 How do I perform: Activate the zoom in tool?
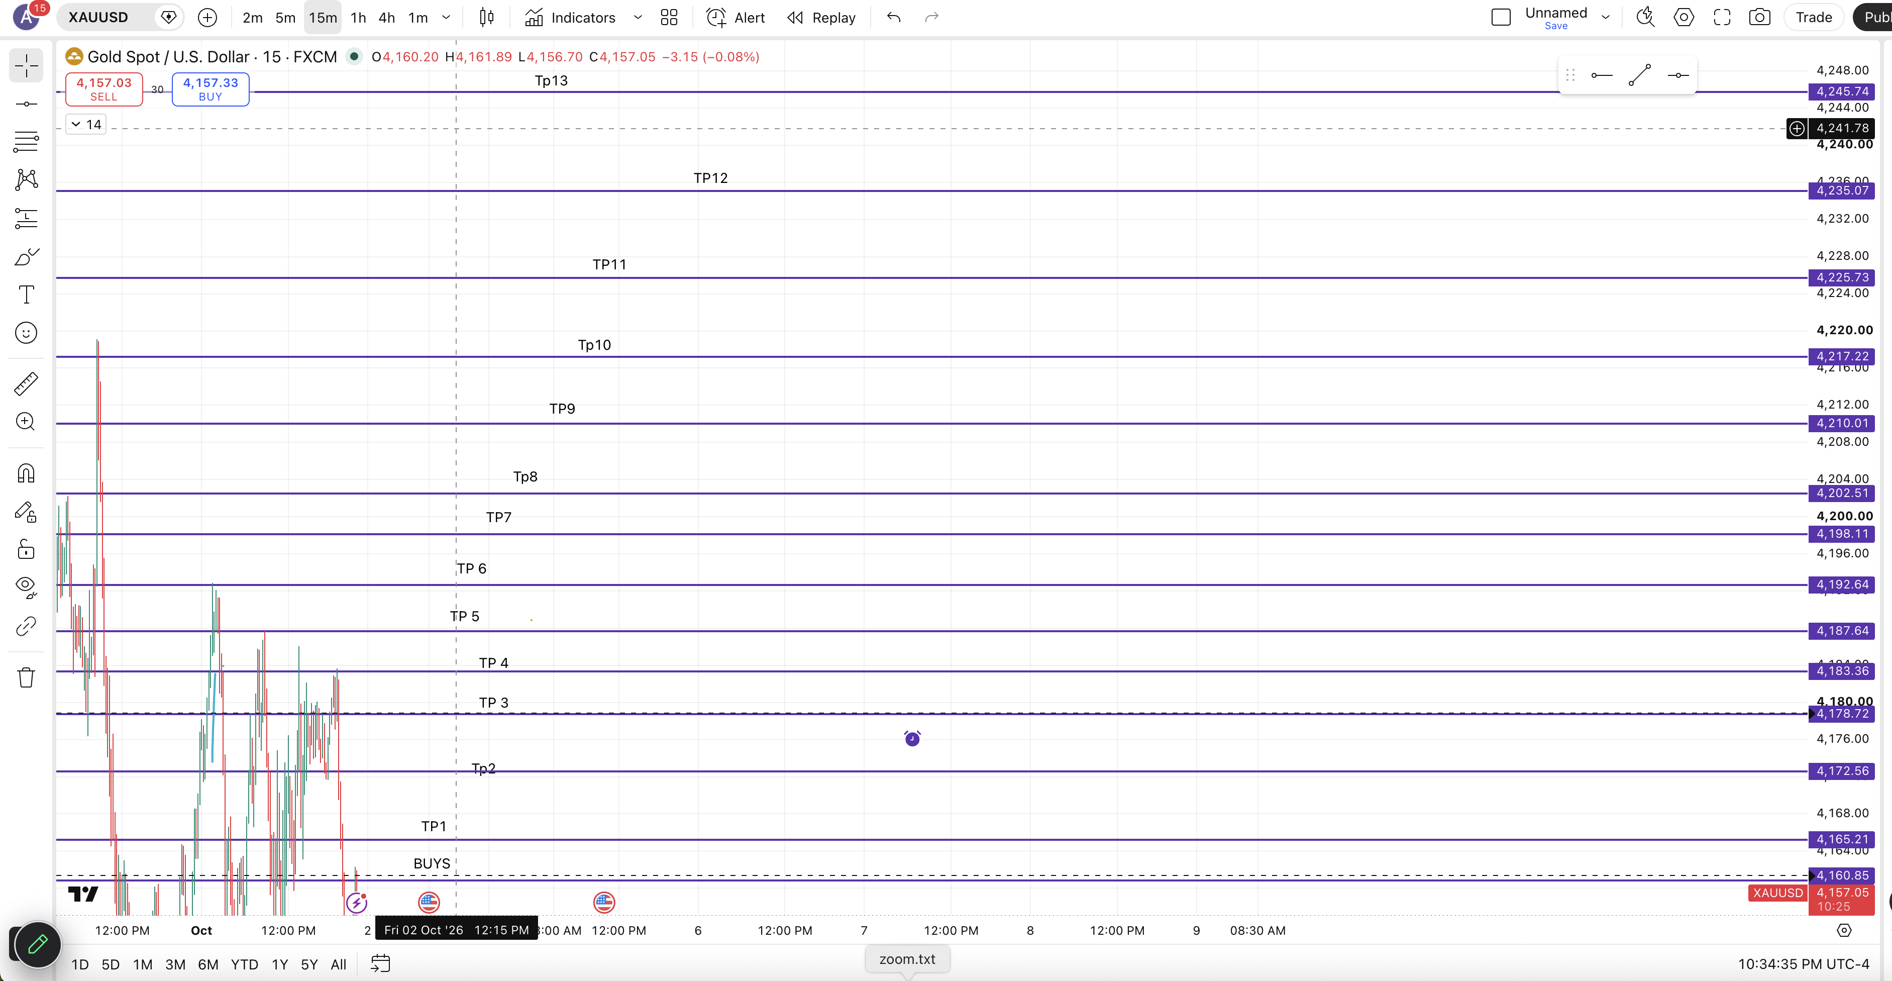(26, 422)
